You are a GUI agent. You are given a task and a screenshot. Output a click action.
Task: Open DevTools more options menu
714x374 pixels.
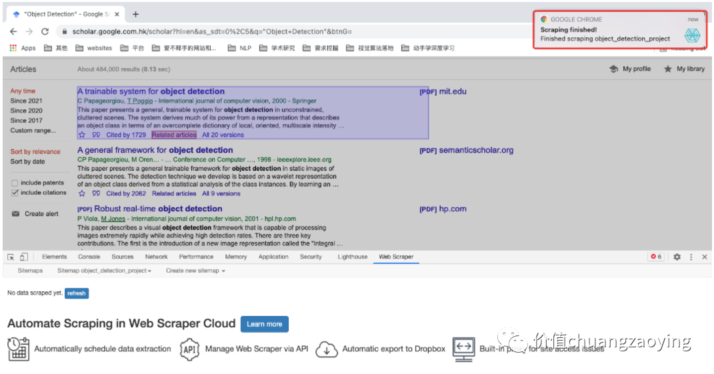[691, 257]
